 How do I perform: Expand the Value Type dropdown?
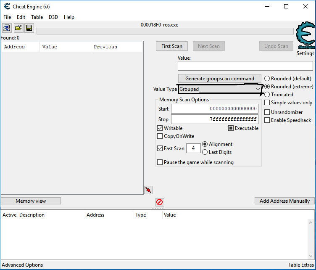[x=220, y=89]
